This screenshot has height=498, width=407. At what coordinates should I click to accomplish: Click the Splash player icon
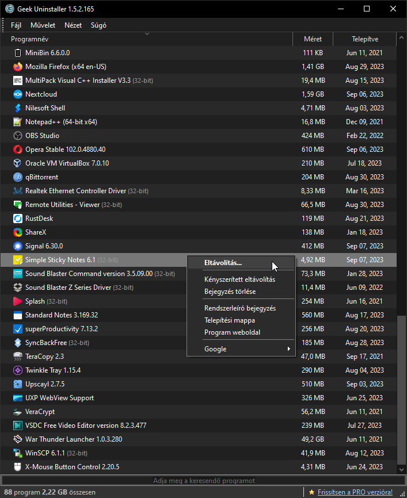coord(18,301)
